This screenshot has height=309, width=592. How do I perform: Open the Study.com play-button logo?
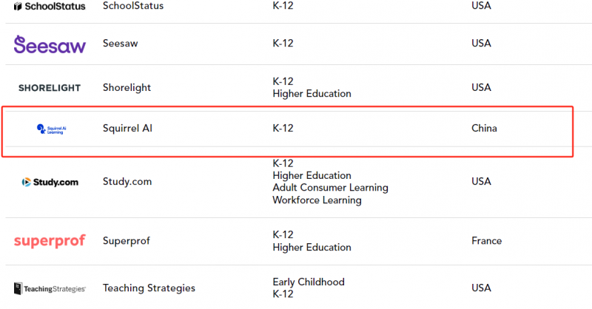click(x=50, y=183)
